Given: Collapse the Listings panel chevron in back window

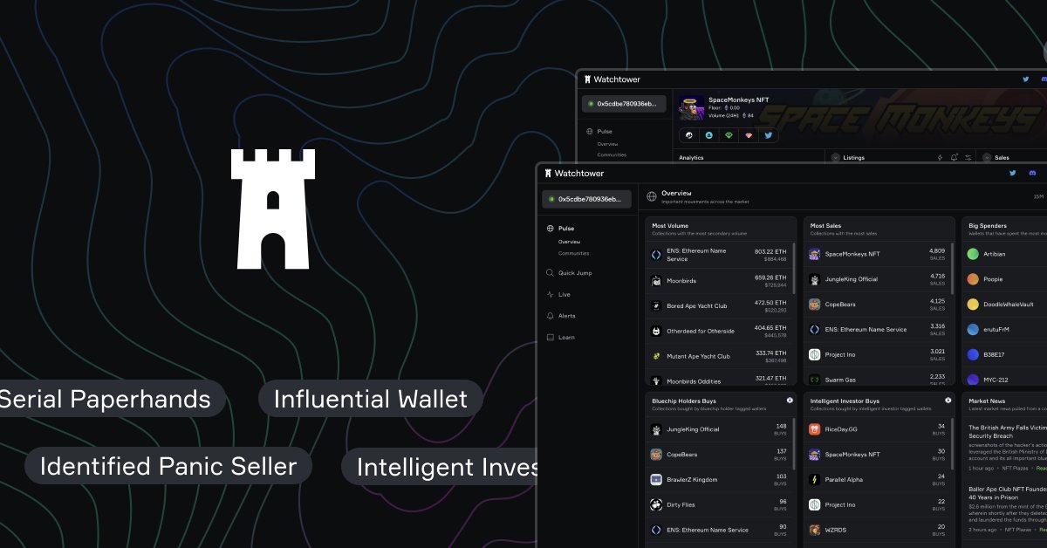Looking at the screenshot, I should tap(835, 158).
